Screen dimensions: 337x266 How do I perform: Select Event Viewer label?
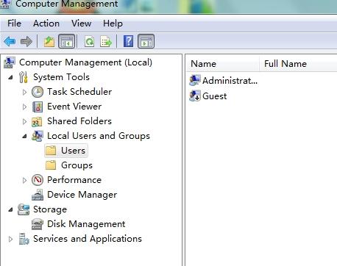[74, 107]
